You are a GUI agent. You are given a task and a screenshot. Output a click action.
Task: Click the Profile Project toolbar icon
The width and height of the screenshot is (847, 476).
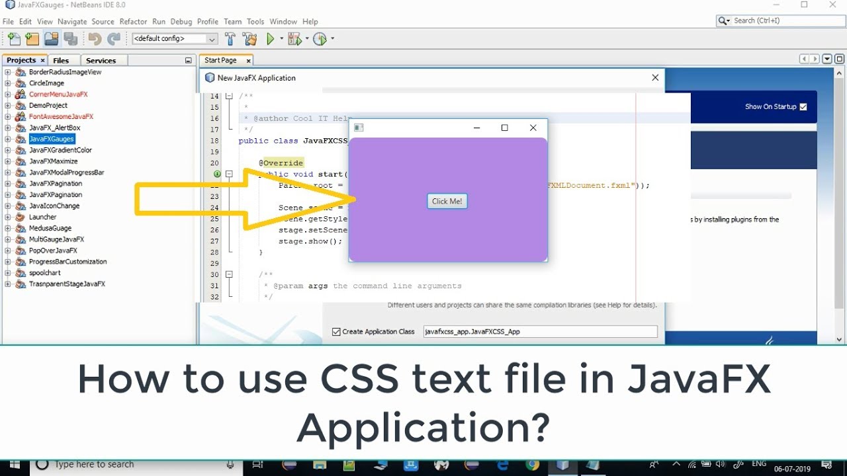click(320, 39)
